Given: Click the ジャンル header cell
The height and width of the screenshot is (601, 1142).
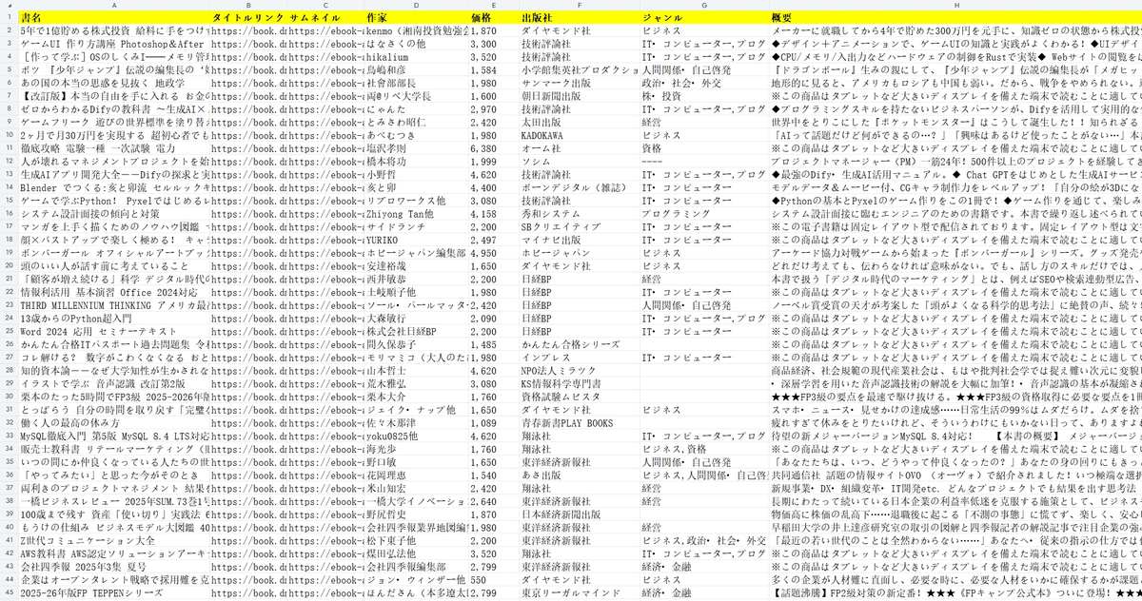Looking at the screenshot, I should pyautogui.click(x=705, y=18).
